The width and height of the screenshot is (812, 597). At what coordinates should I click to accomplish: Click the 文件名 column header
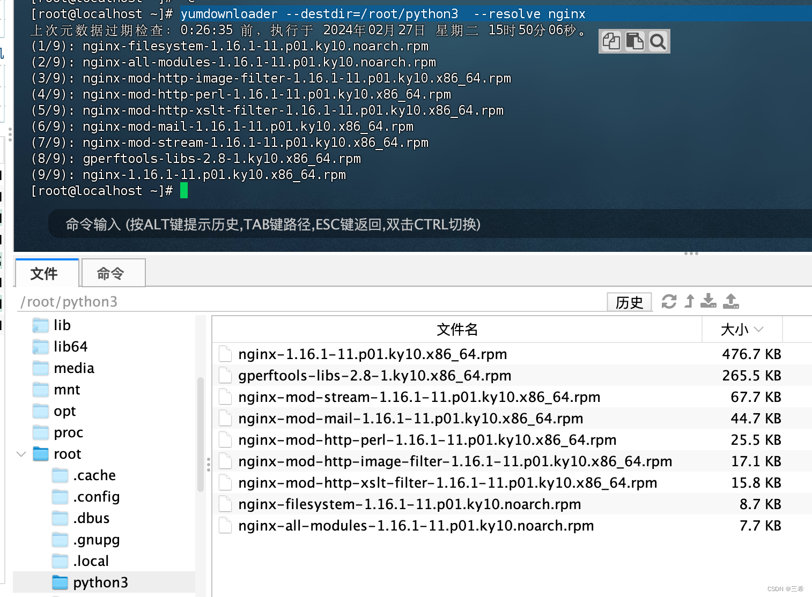coord(457,330)
